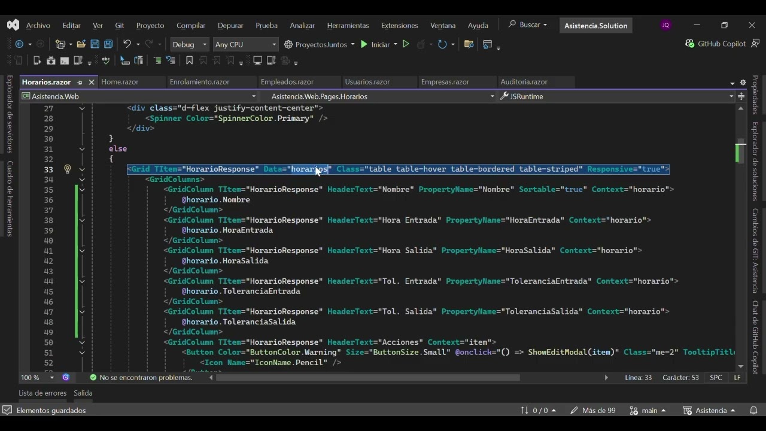Open the Lista de errores panel
The width and height of the screenshot is (766, 431).
pyautogui.click(x=42, y=393)
